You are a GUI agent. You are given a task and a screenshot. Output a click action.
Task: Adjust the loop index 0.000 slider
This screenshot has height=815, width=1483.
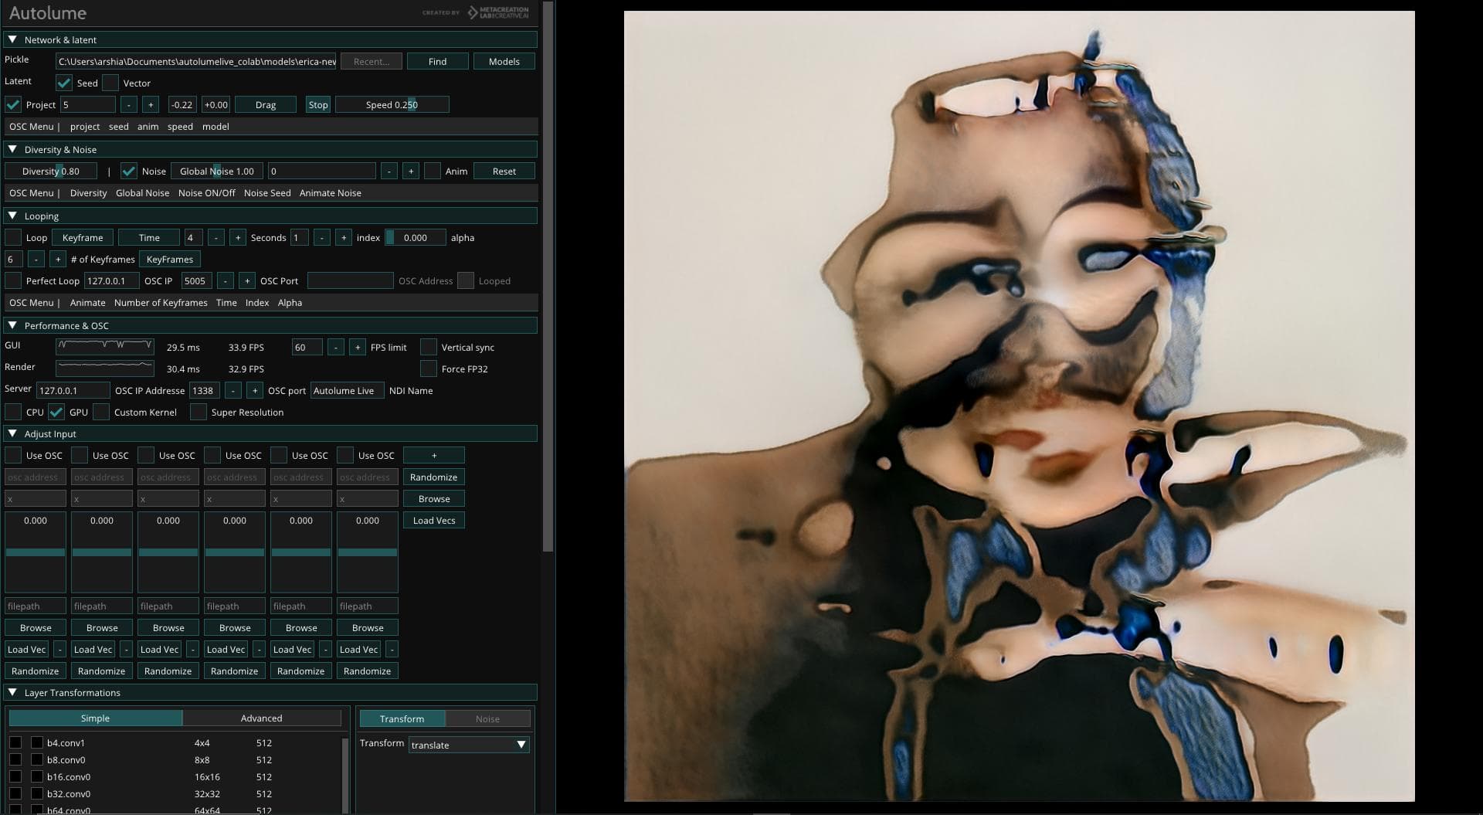[416, 237]
